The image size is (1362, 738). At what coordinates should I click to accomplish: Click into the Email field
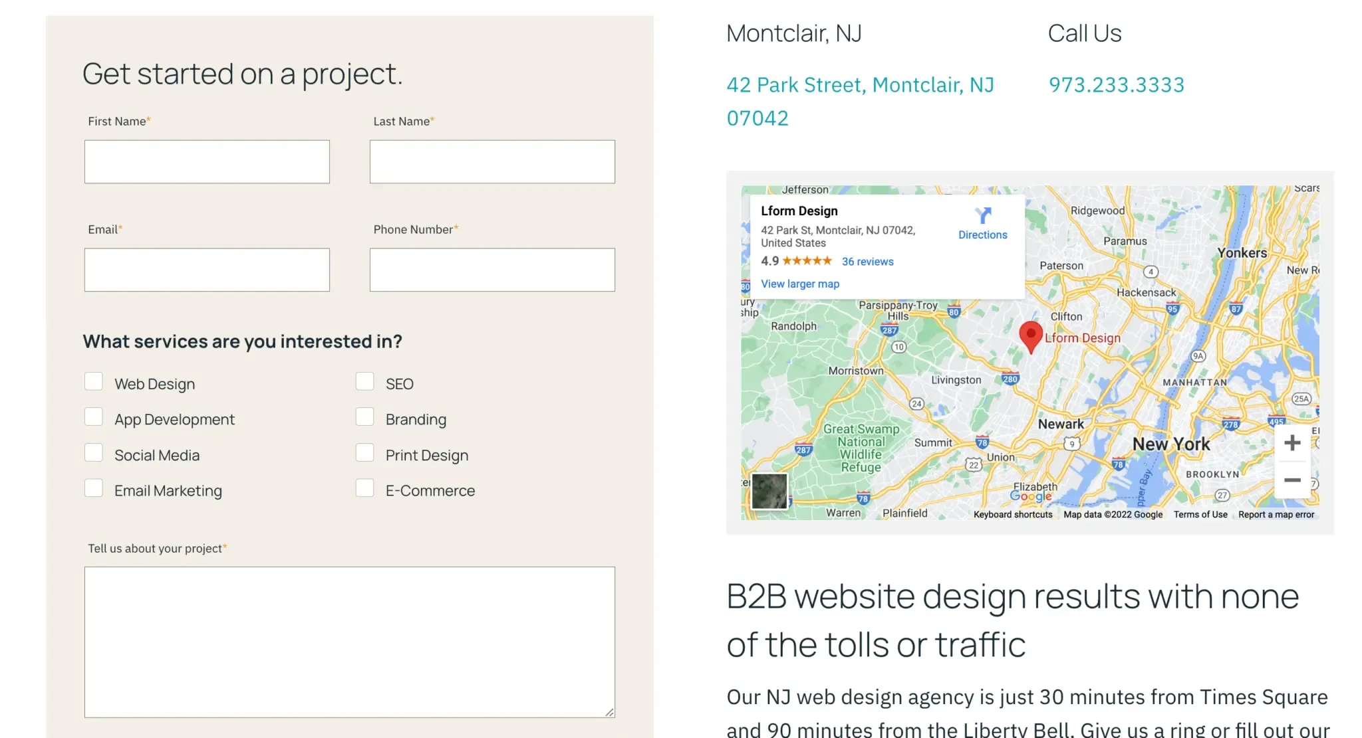coord(207,269)
